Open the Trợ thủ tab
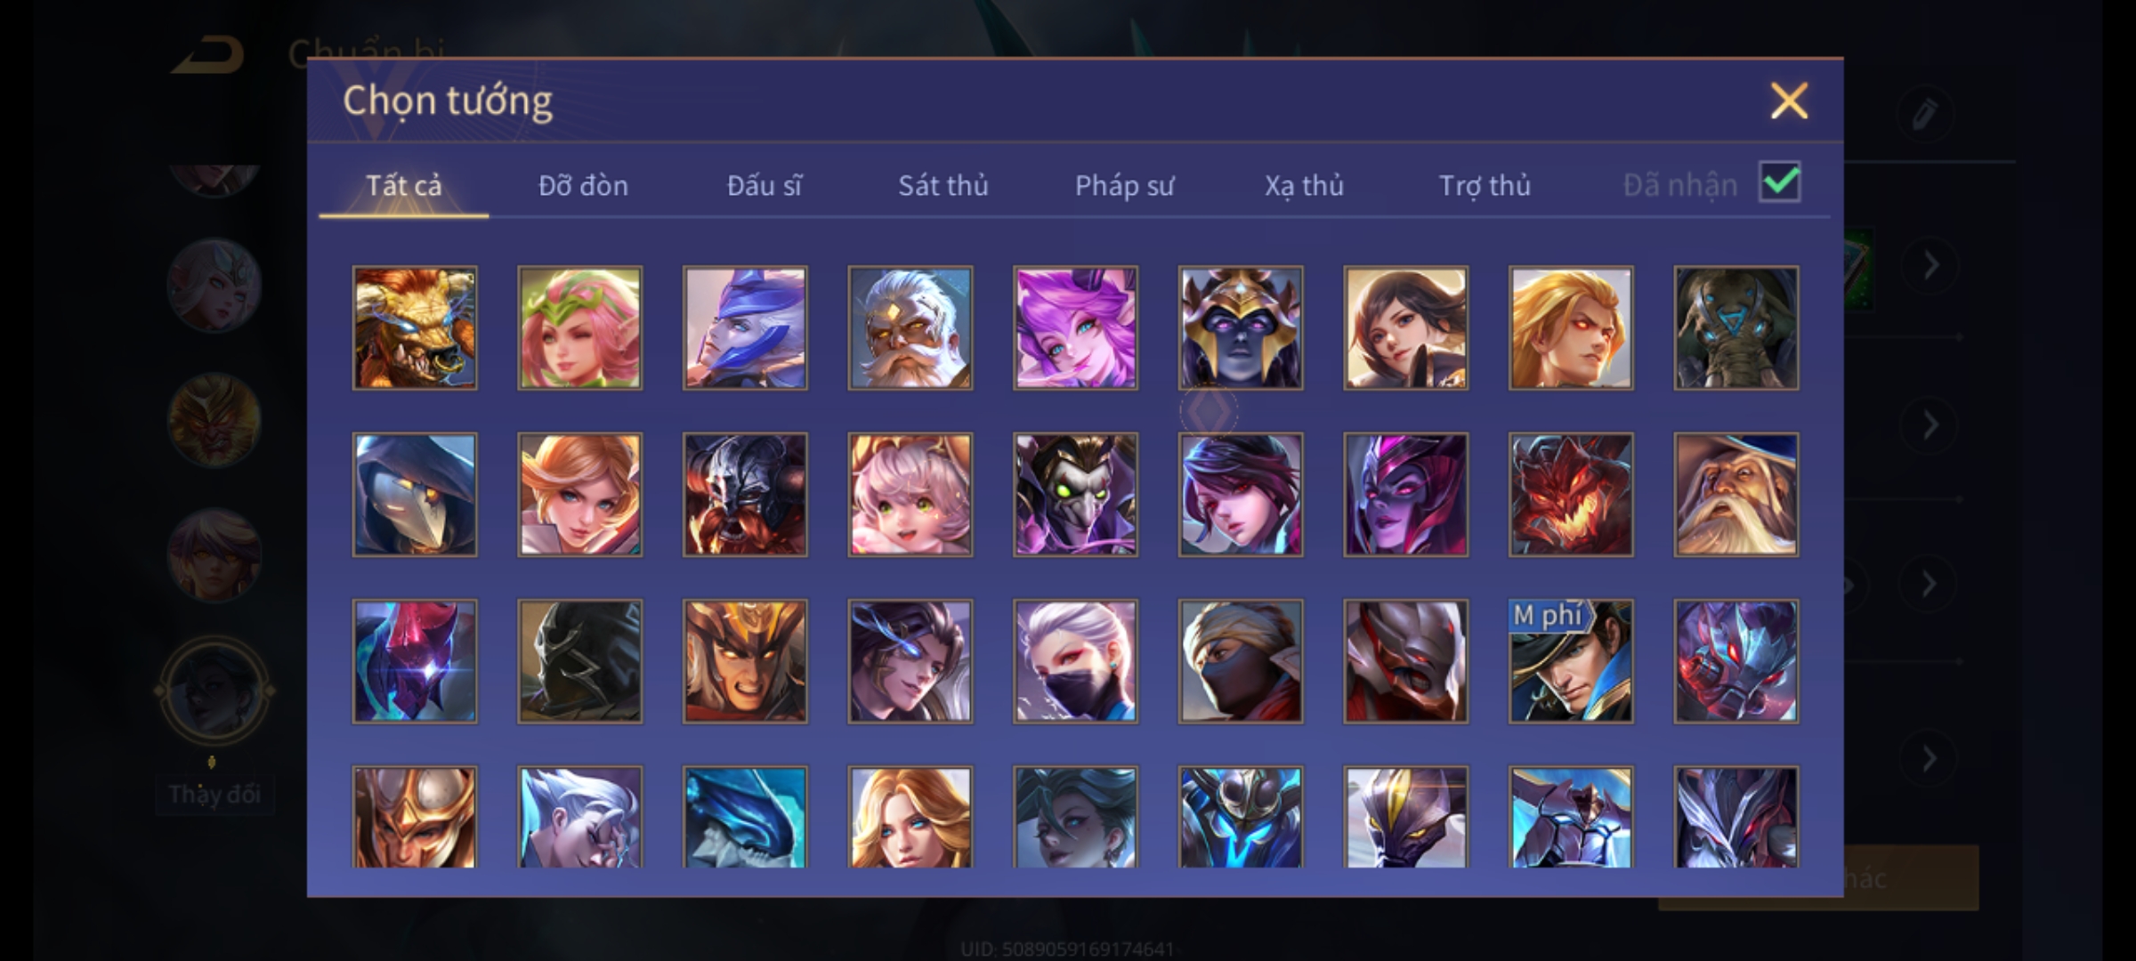This screenshot has height=961, width=2136. click(x=1485, y=185)
